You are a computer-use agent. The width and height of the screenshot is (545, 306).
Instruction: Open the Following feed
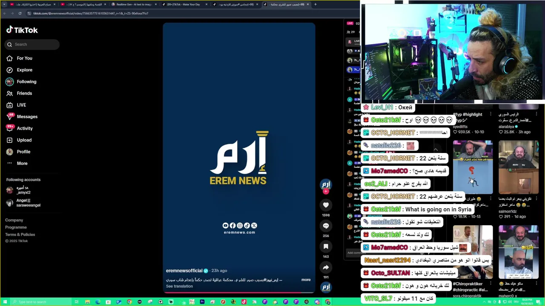[26, 82]
